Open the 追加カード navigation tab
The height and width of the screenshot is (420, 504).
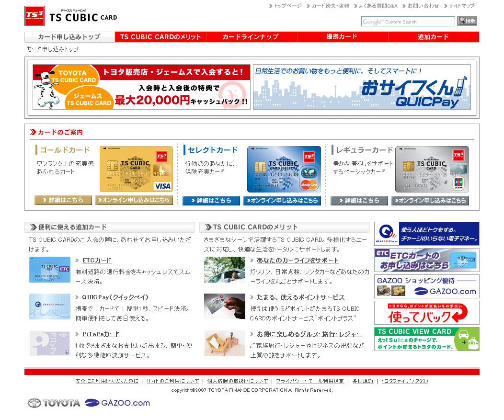pyautogui.click(x=433, y=37)
